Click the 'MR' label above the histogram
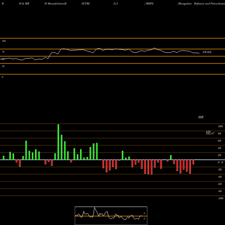This screenshot has width=225, height=225. pos(201,117)
